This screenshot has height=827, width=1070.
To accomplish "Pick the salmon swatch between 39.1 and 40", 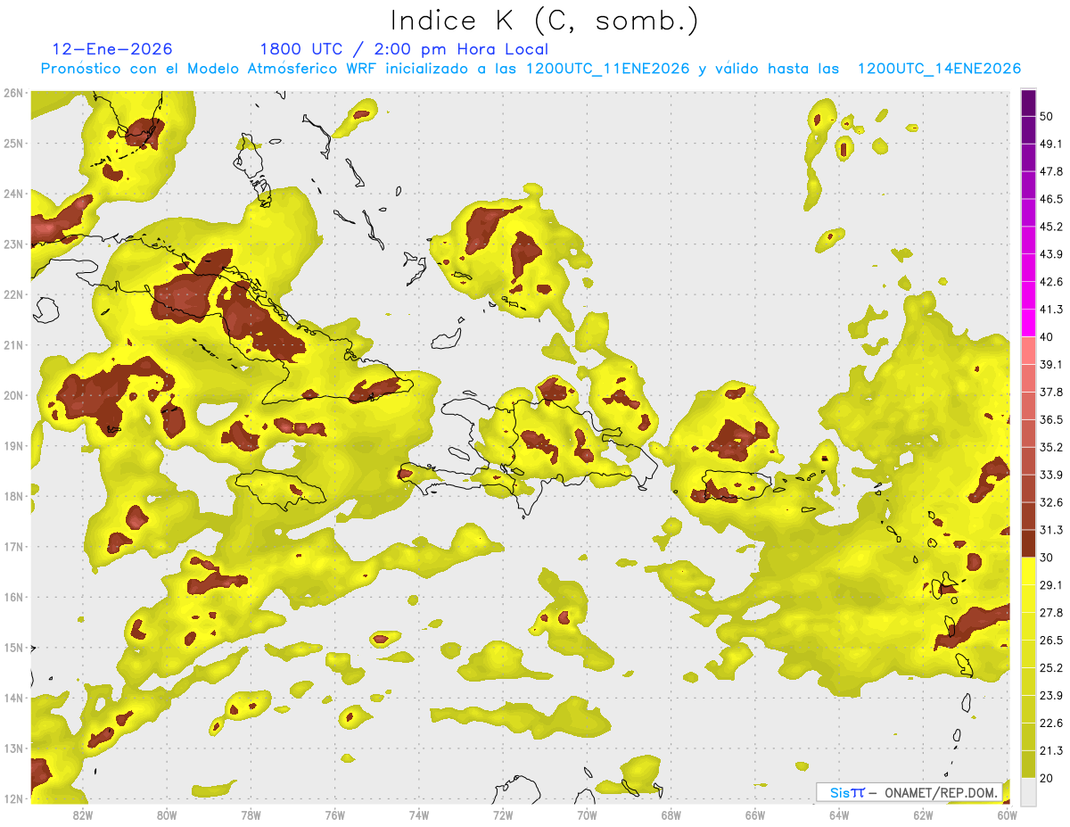I will coord(1028,351).
